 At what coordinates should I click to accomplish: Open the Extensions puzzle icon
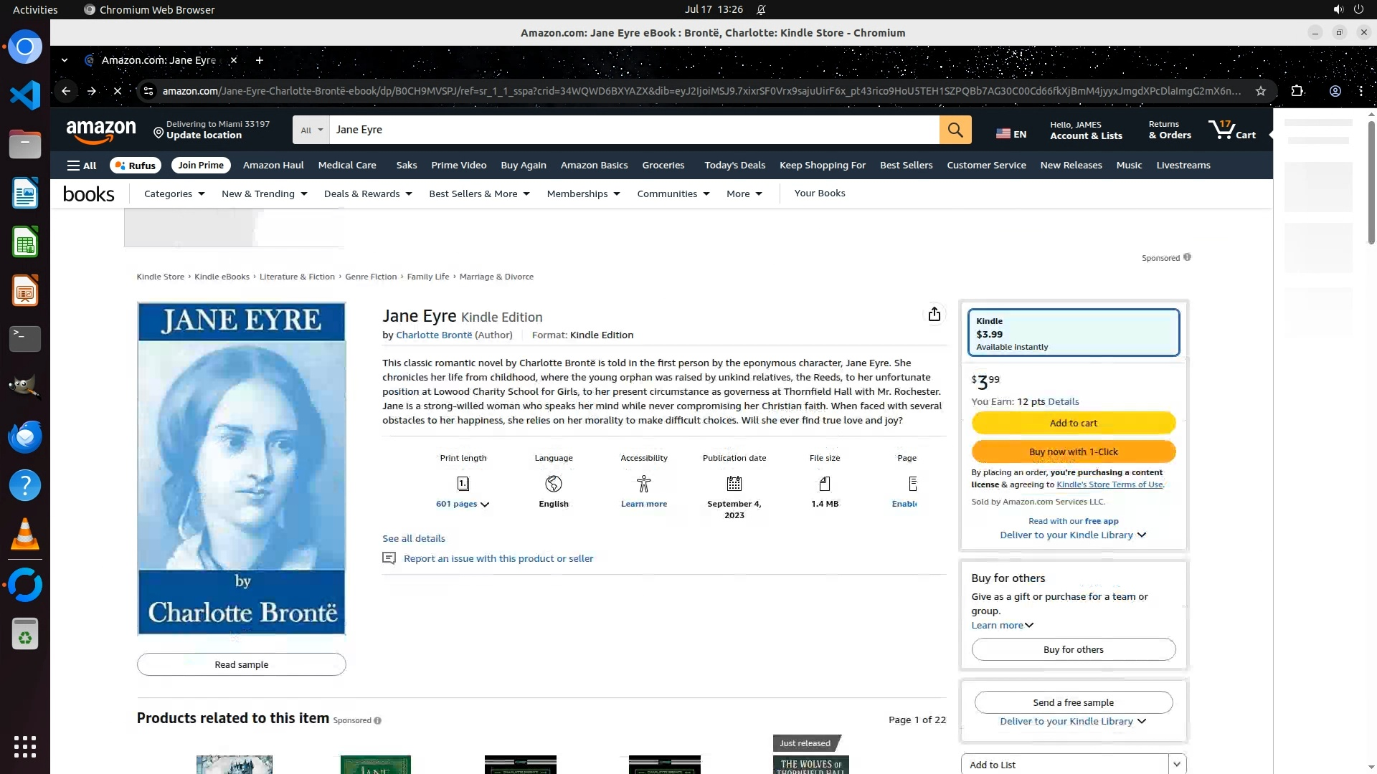pyautogui.click(x=1297, y=91)
